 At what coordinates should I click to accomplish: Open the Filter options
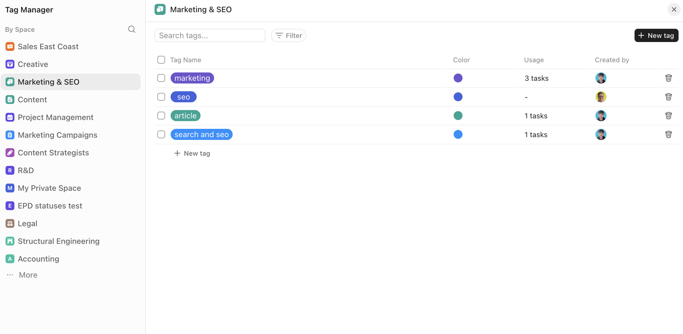pos(288,35)
